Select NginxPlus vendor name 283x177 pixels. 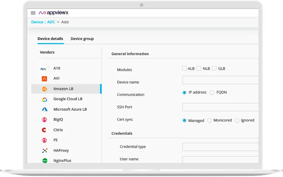[62, 161]
